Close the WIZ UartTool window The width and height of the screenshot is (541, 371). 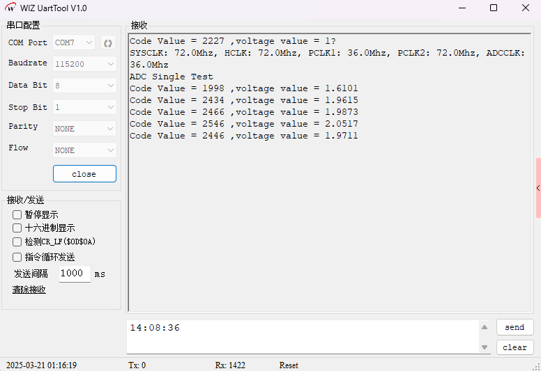[x=526, y=8]
